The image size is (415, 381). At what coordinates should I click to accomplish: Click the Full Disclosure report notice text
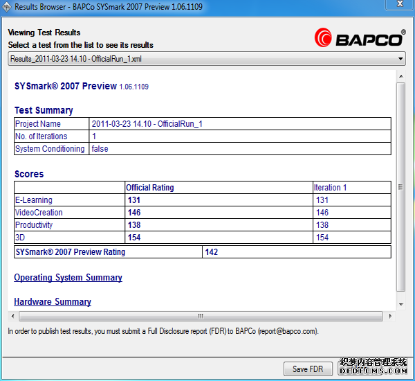[163, 331]
